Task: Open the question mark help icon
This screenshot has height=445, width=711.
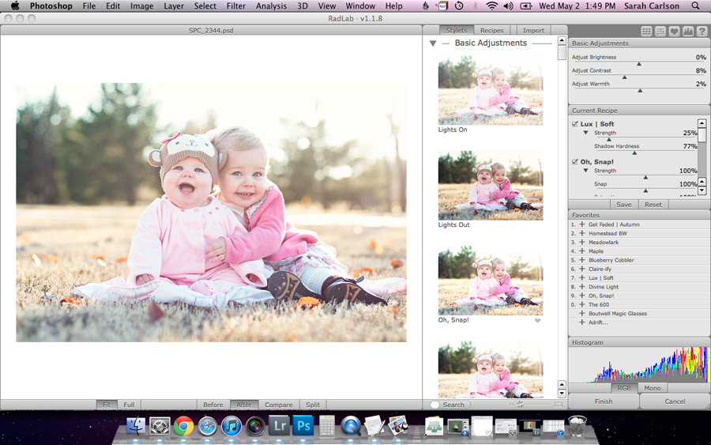Action: coord(702,31)
